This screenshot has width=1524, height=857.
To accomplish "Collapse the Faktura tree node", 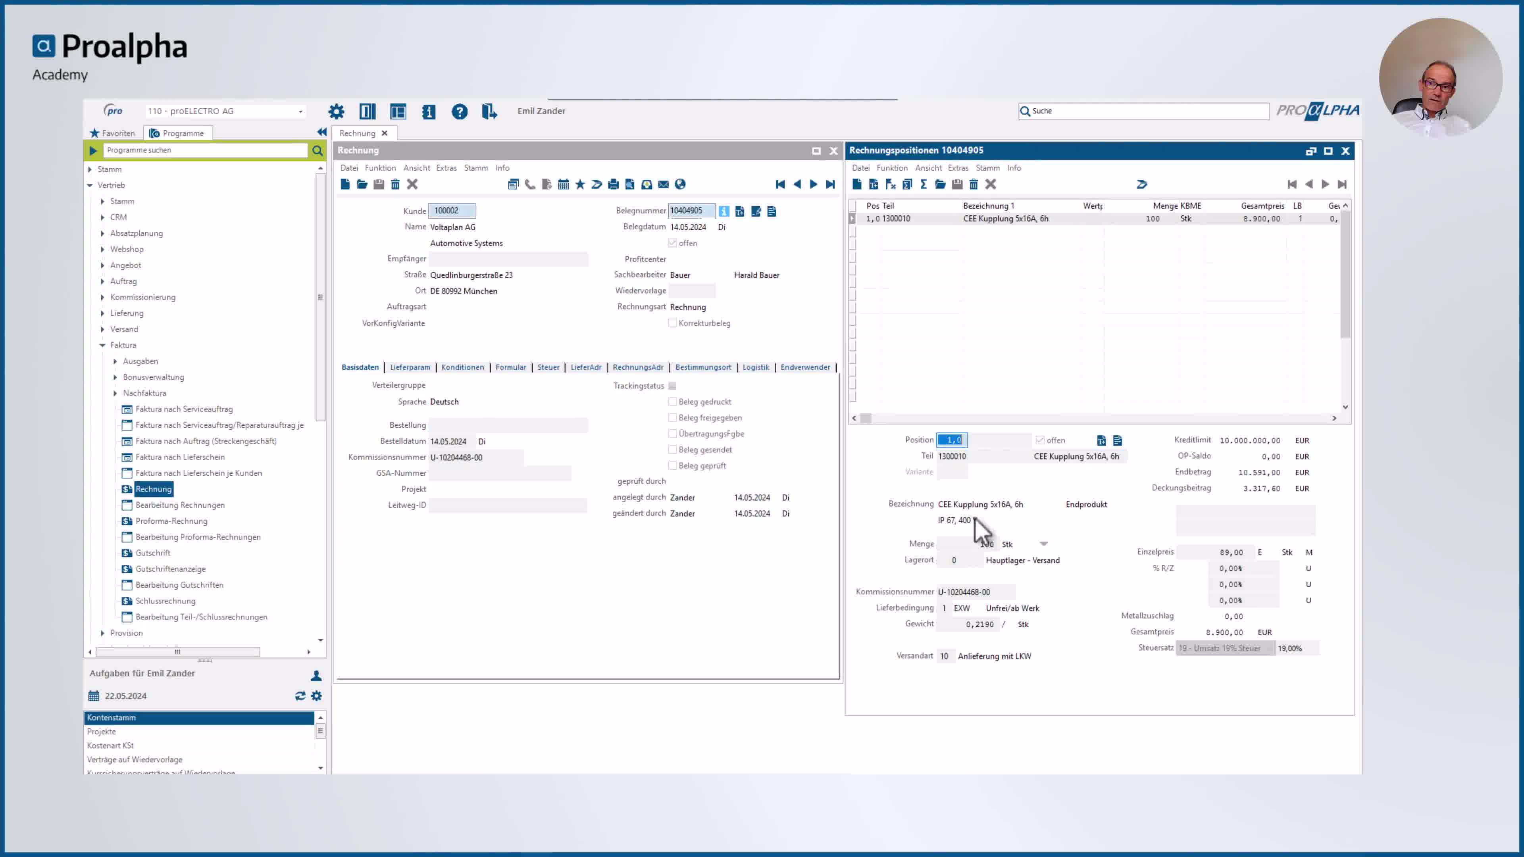I will 102,345.
